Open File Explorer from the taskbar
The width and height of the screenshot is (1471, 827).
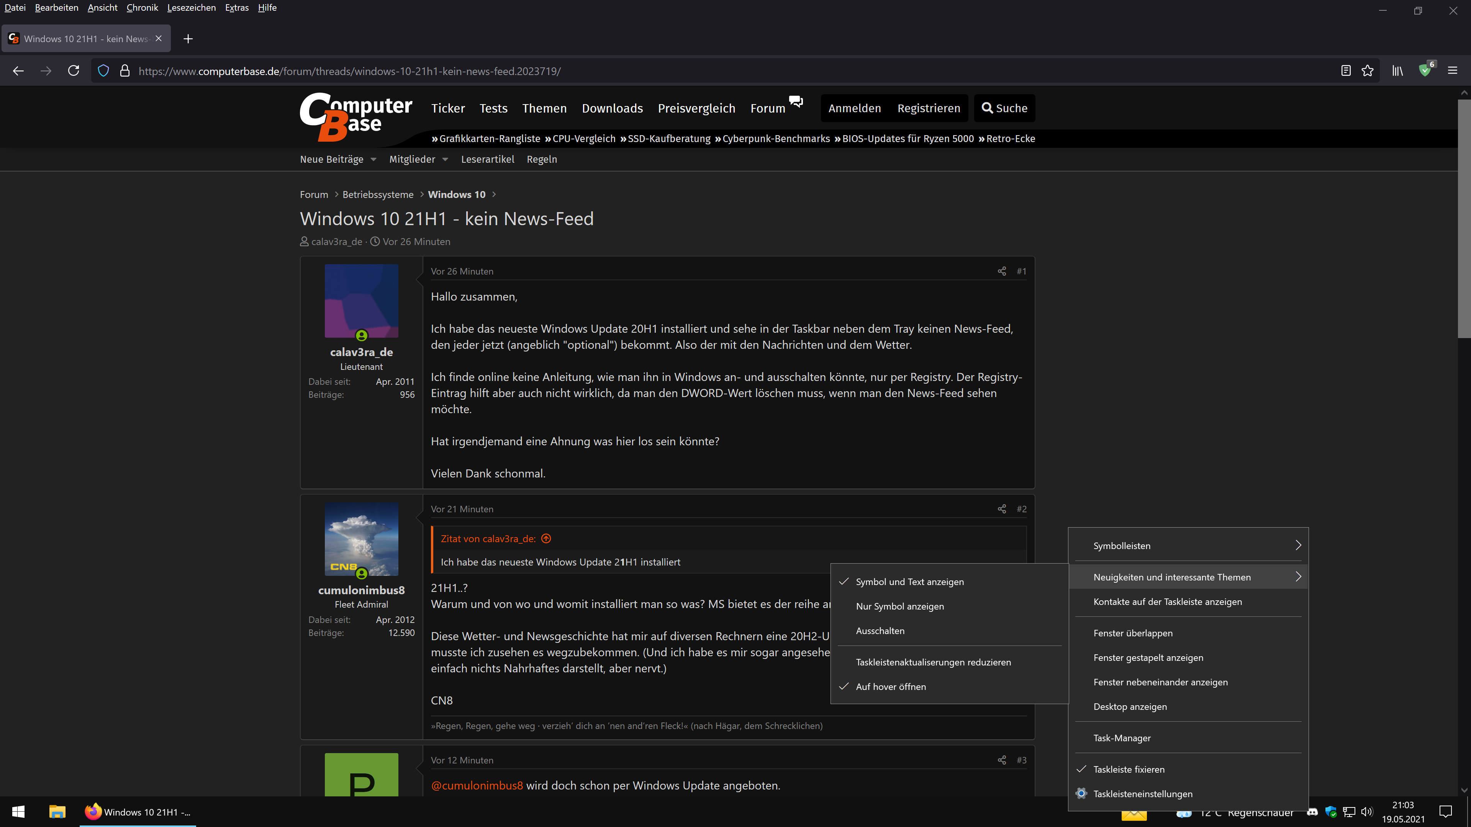click(57, 812)
